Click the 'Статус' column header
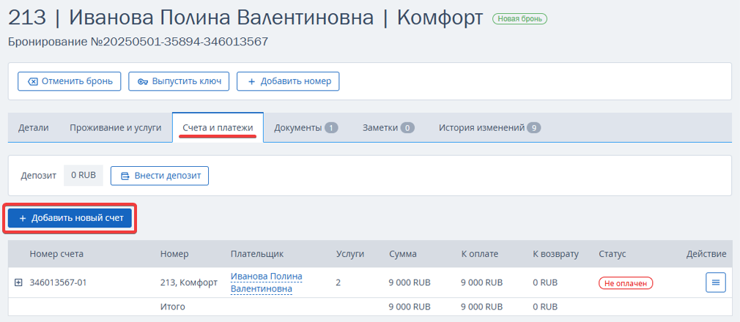The image size is (740, 322). [x=612, y=254]
